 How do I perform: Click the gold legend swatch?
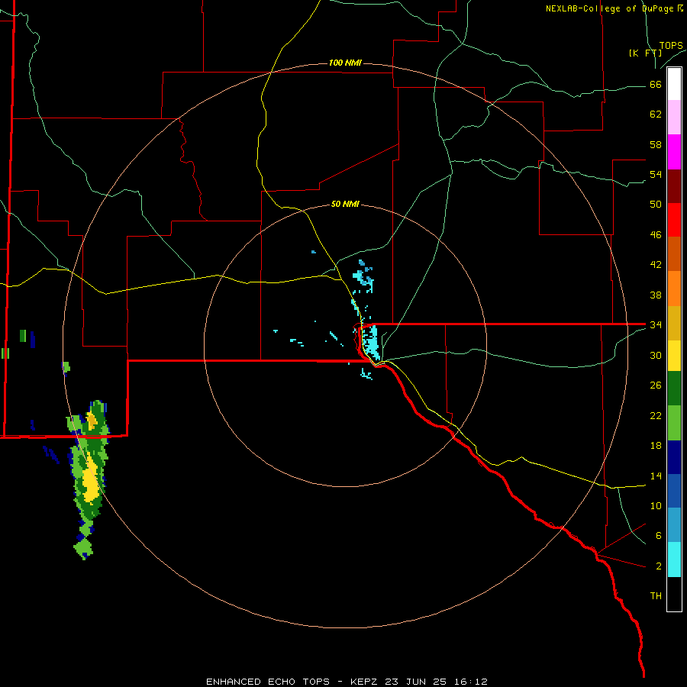[x=674, y=323]
